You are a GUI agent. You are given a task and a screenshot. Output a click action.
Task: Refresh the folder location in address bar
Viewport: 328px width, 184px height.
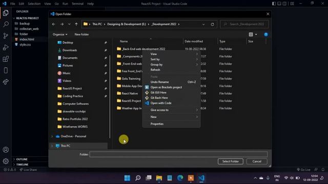click(x=212, y=24)
